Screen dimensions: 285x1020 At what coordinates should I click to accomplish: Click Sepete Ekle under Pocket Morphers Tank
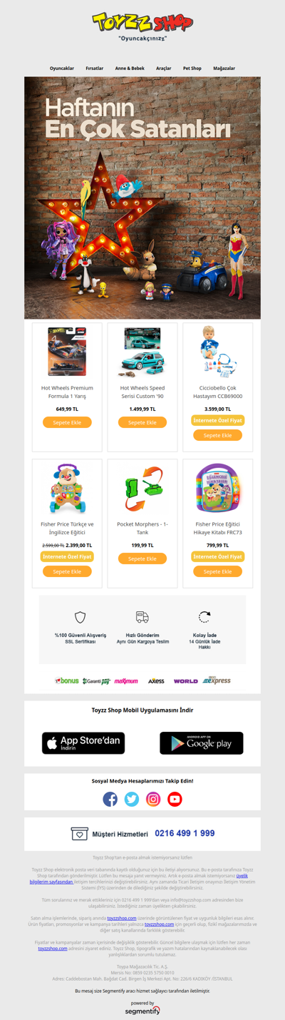tap(142, 559)
